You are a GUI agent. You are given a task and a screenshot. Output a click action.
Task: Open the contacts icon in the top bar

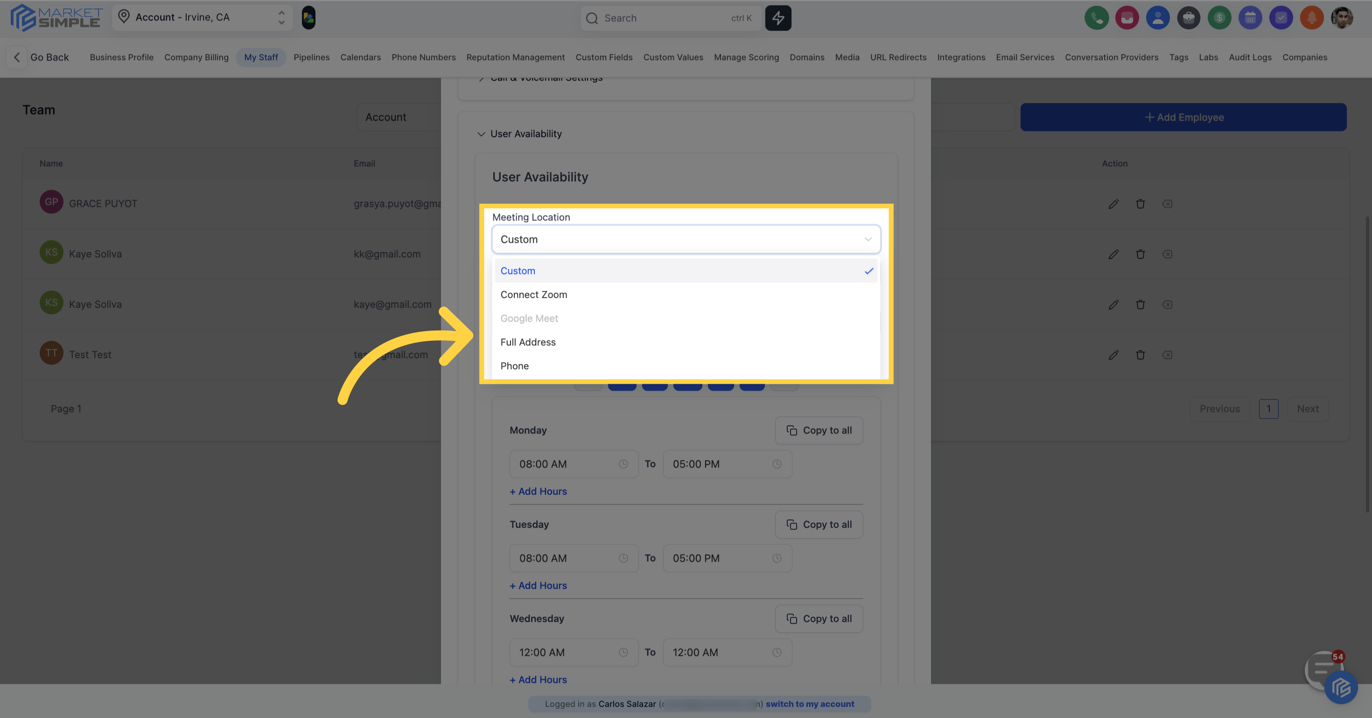point(1158,18)
